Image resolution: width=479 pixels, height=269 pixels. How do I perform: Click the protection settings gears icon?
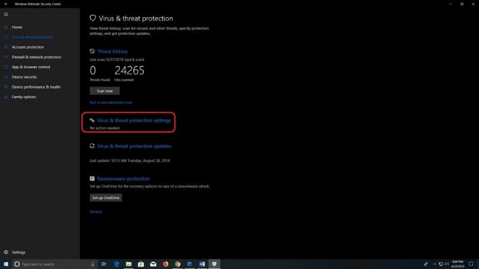[x=92, y=120]
